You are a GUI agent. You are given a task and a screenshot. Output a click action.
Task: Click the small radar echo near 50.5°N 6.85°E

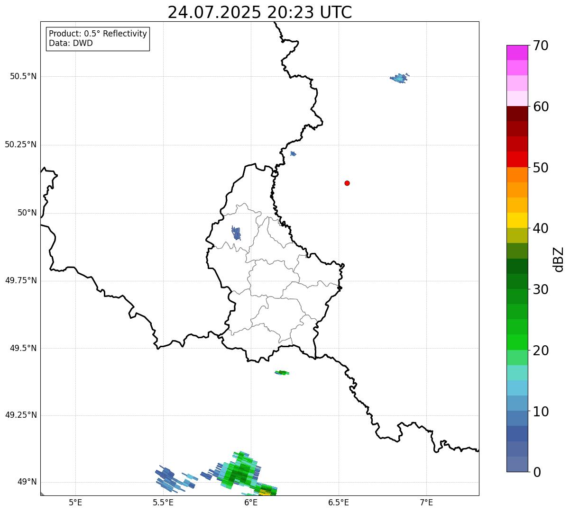[x=400, y=78]
